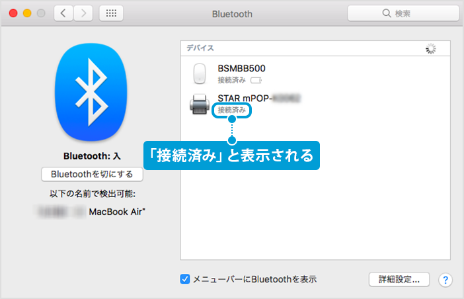
Task: Open 詳細設定... advanced settings
Action: coord(399,279)
